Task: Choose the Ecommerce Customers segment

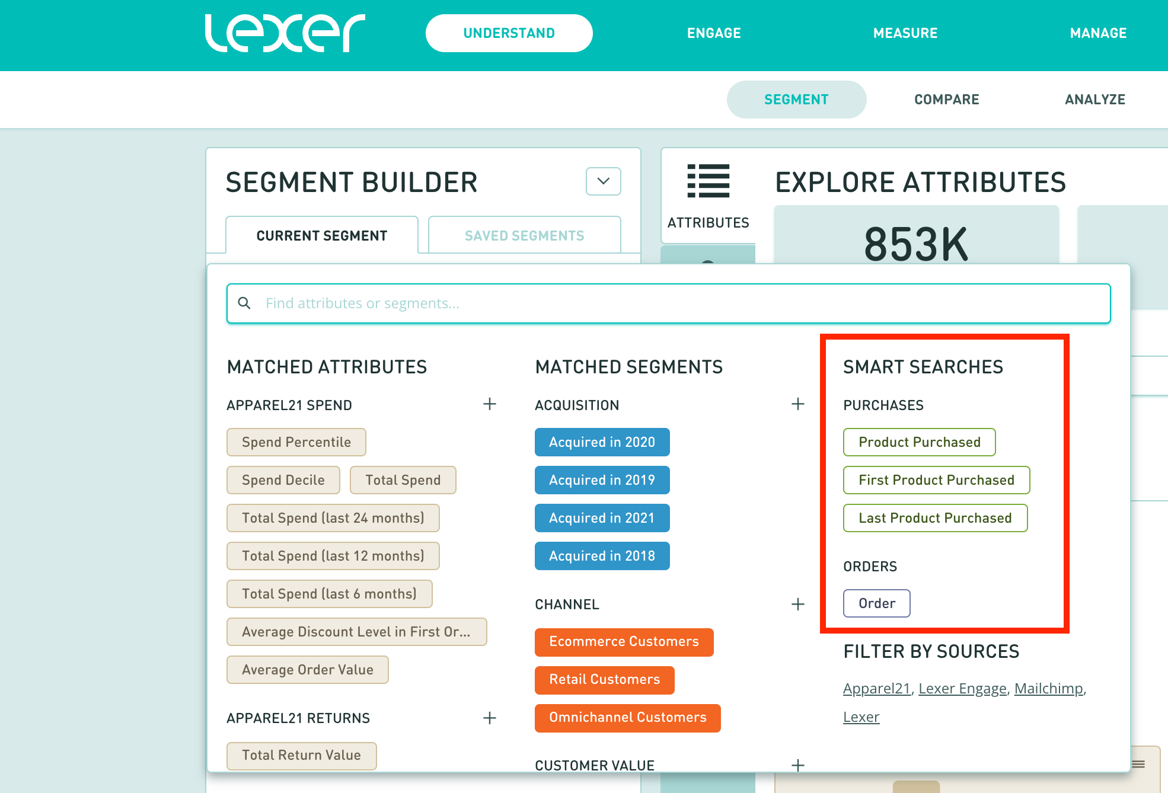Action: click(624, 642)
